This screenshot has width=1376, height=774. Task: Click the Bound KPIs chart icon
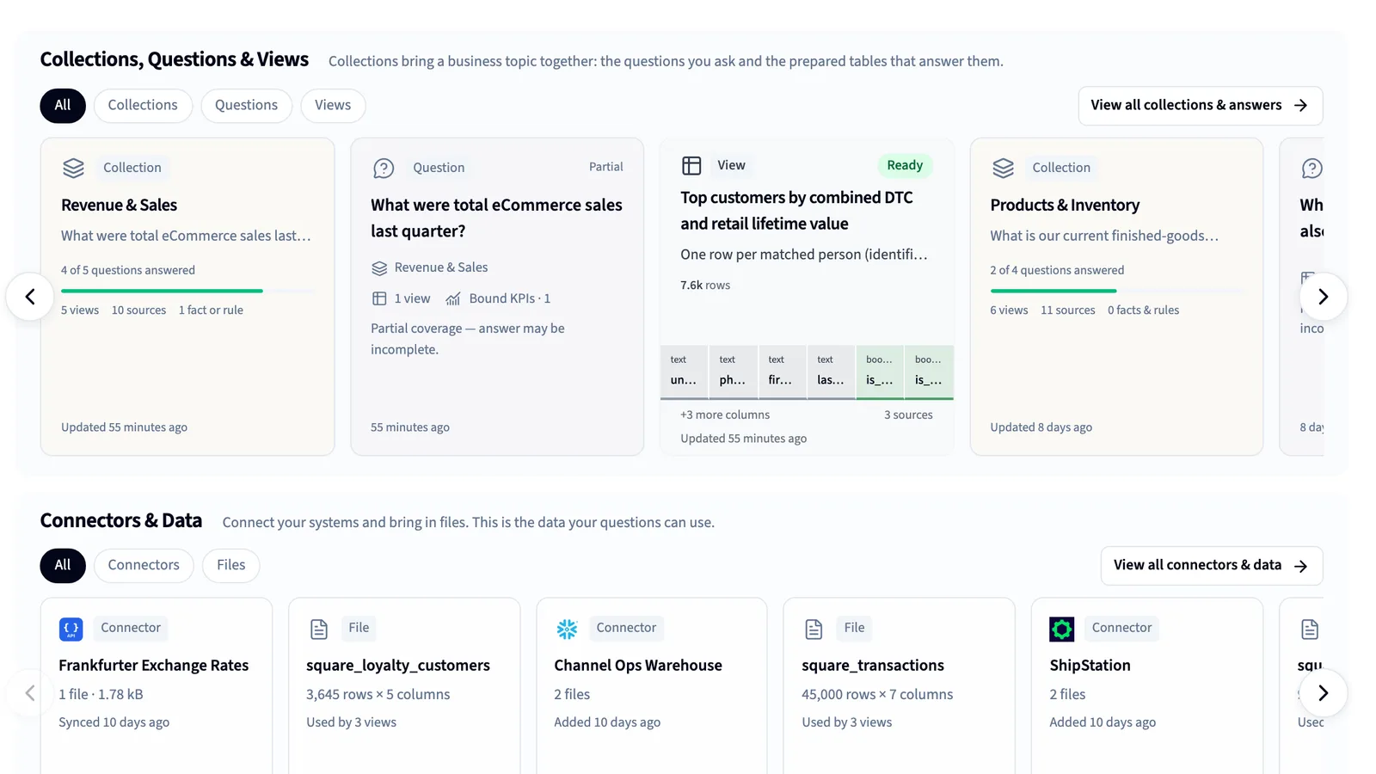(453, 298)
